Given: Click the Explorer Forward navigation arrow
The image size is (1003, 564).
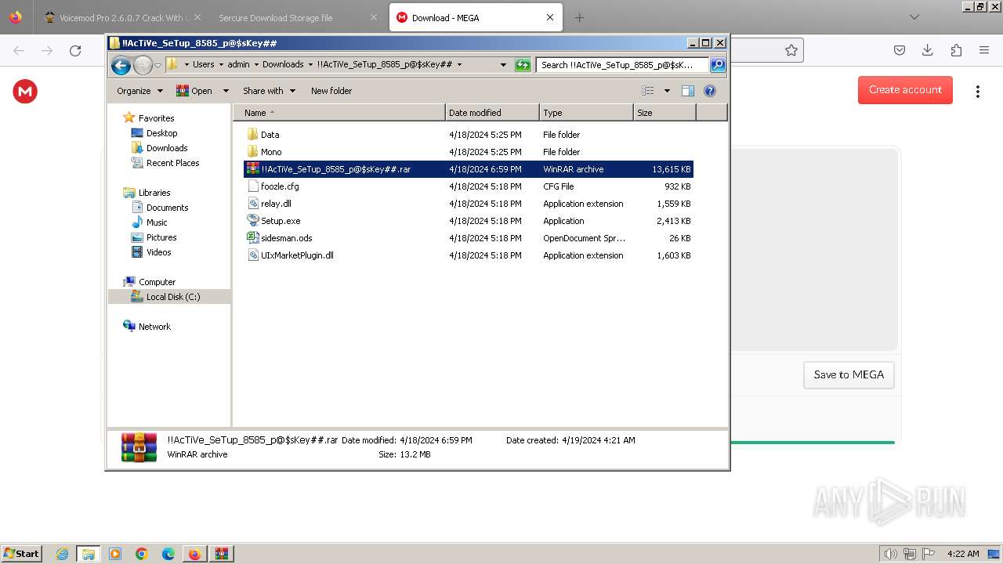Looking at the screenshot, I should [x=143, y=65].
